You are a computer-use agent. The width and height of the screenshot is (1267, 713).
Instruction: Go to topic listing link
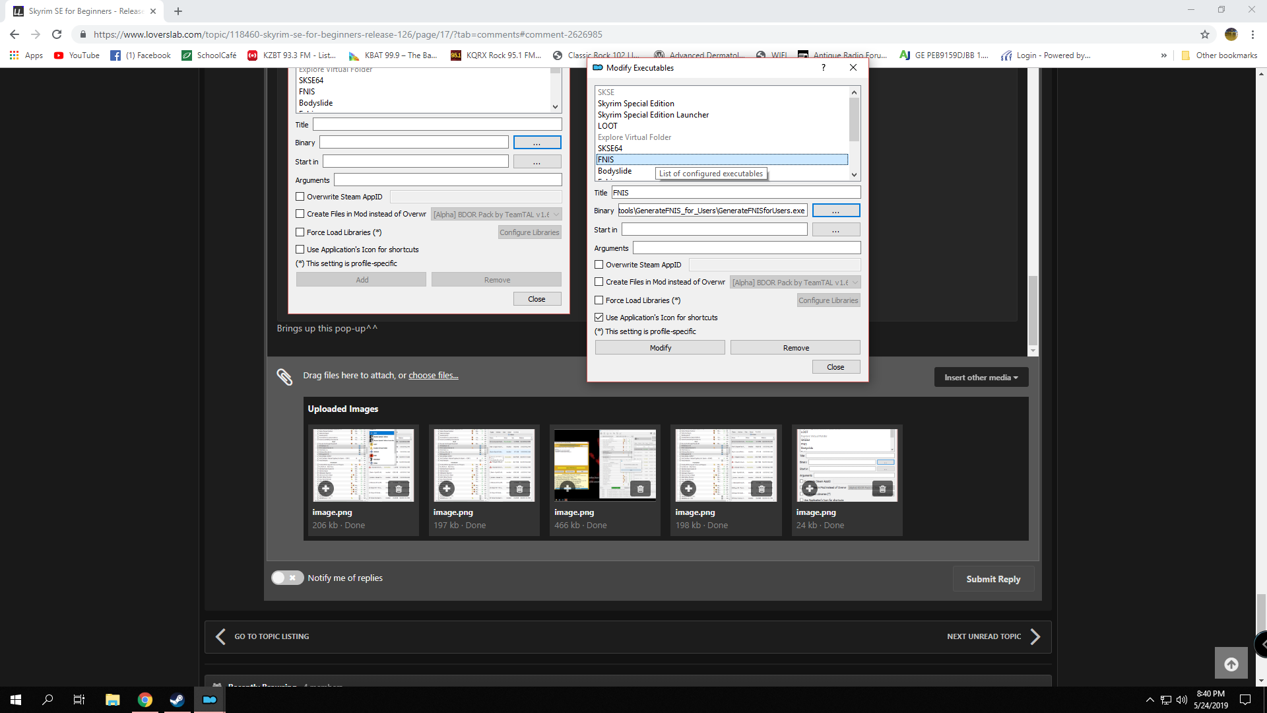(x=263, y=636)
